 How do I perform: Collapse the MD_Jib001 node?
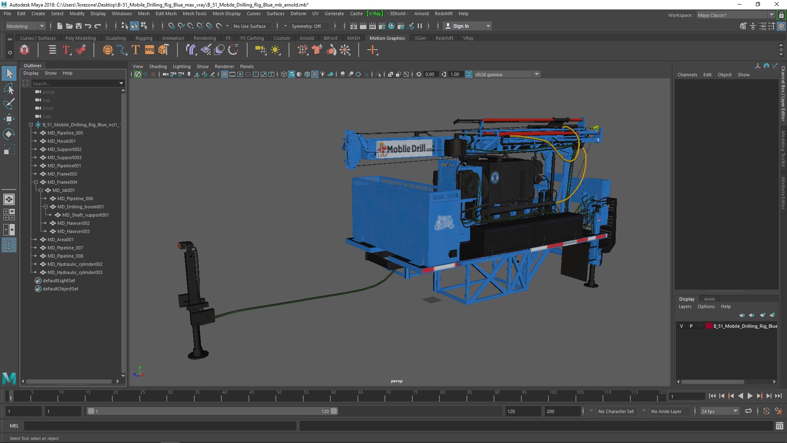pos(41,190)
